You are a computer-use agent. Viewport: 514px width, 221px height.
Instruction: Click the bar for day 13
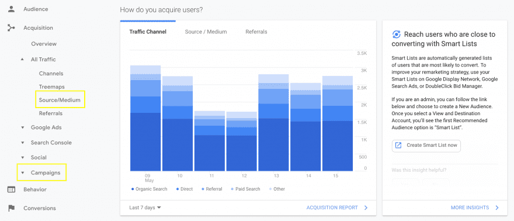click(x=274, y=123)
